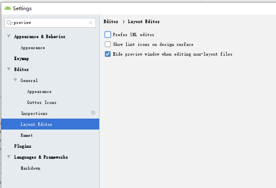Collapse the Appearance & Behavior section
276x188 pixels.
coord(9,36)
